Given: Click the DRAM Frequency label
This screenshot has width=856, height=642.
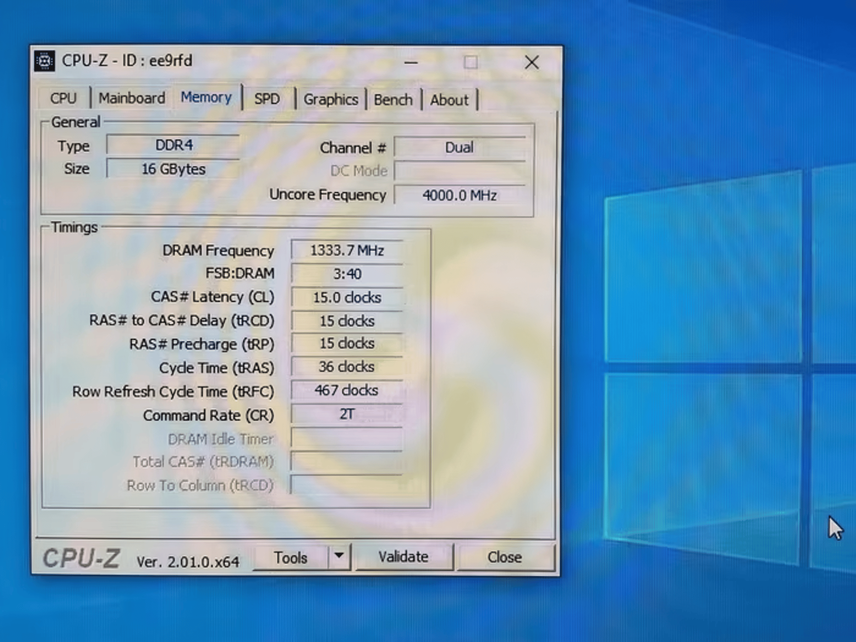Looking at the screenshot, I should 218,250.
